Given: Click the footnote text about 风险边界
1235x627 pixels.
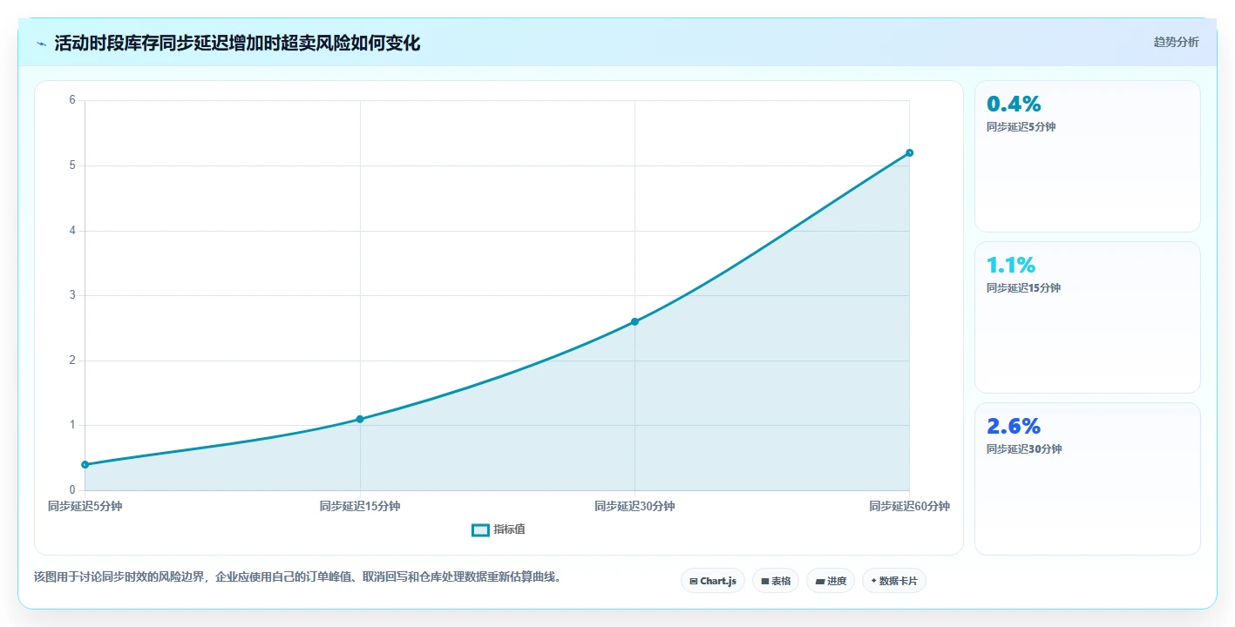Looking at the screenshot, I should click(297, 576).
